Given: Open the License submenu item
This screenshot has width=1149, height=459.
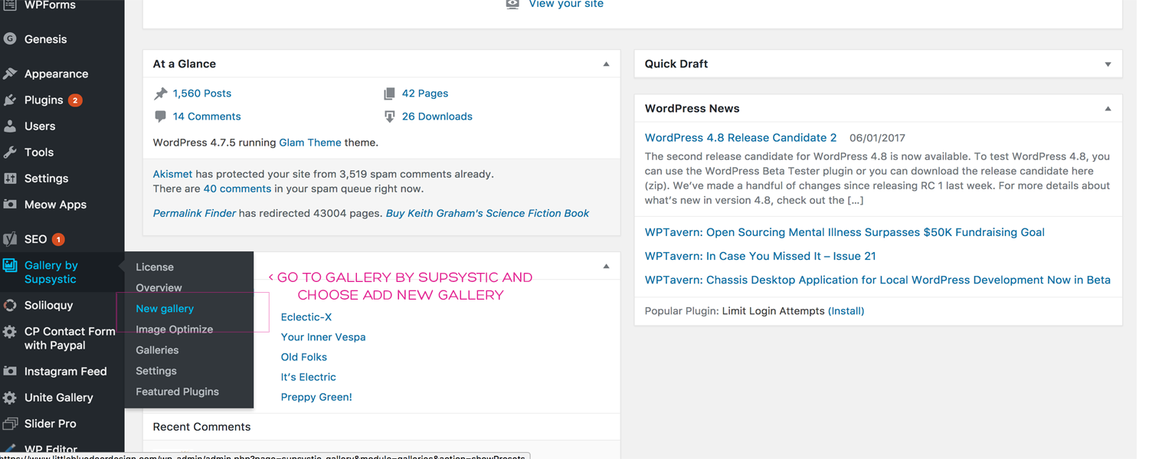Looking at the screenshot, I should coord(155,267).
